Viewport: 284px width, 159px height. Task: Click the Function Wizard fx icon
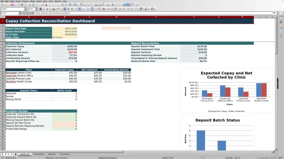[x=24, y=13]
